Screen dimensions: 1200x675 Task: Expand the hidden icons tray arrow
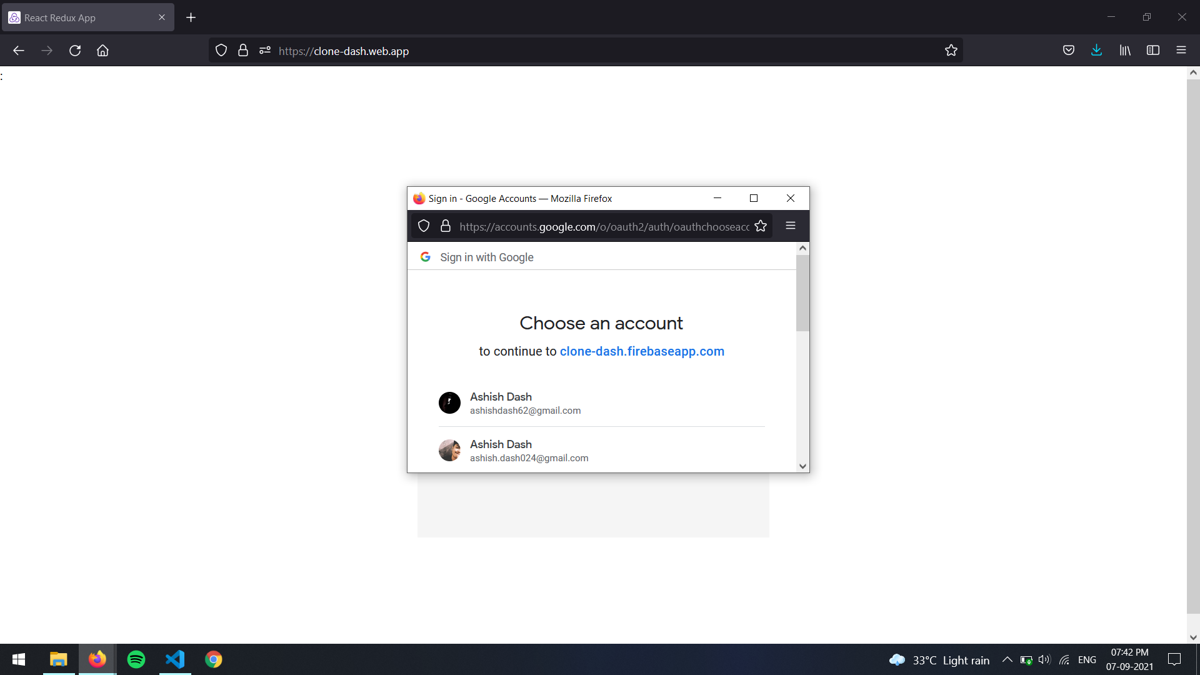(1007, 659)
